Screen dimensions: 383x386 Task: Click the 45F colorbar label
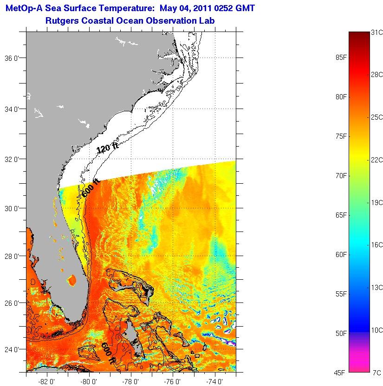point(339,373)
